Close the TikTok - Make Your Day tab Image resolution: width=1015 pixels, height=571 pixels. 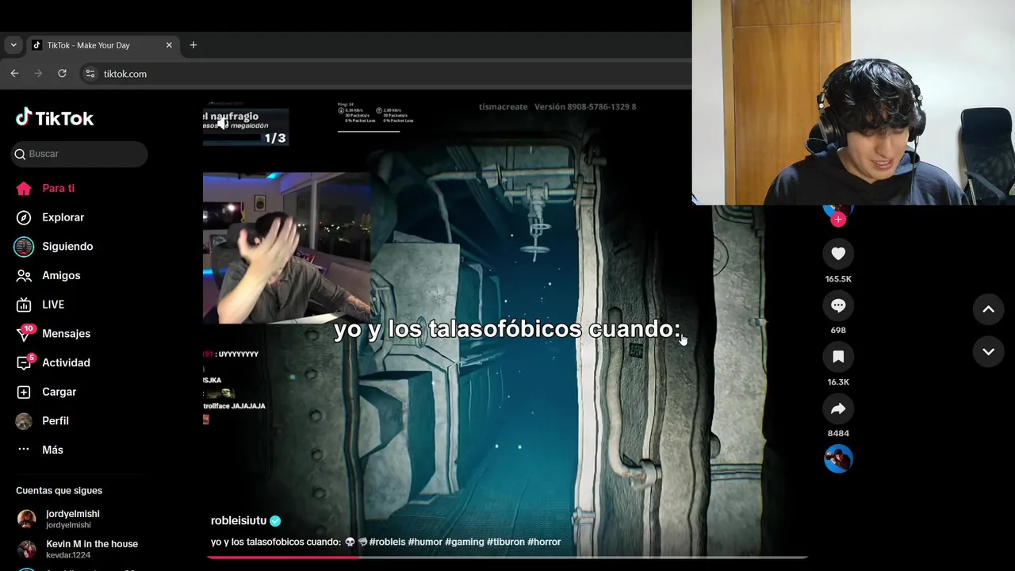click(169, 45)
